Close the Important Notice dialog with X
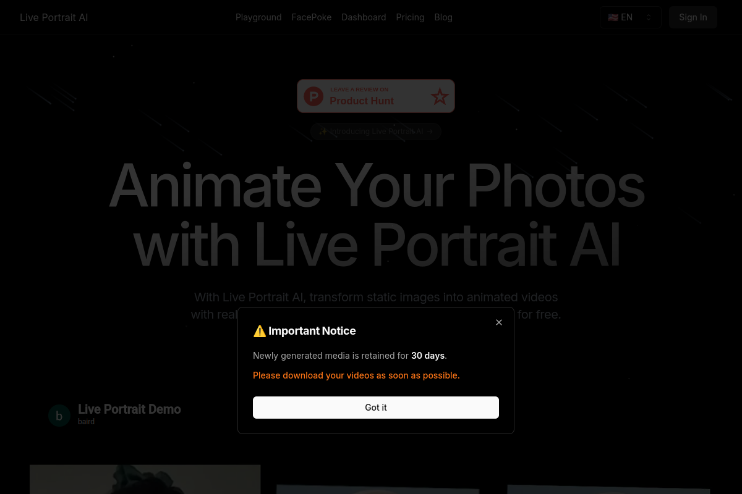This screenshot has width=742, height=494. click(499, 322)
